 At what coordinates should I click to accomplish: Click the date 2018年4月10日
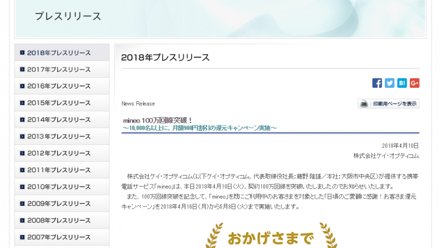(x=400, y=146)
